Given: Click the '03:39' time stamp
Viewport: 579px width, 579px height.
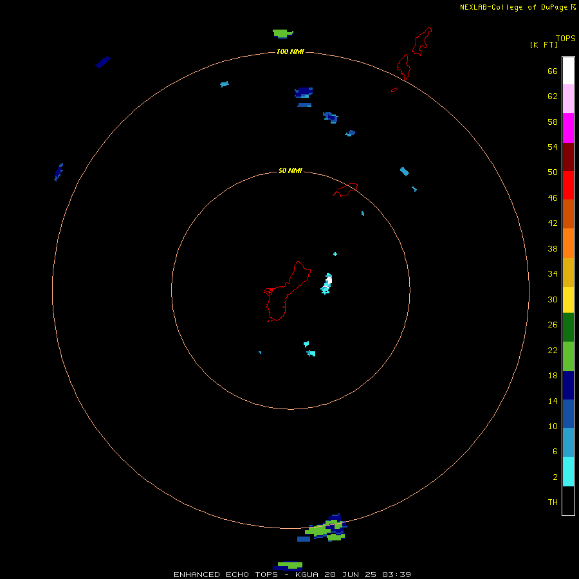Looking at the screenshot, I should pos(396,574).
